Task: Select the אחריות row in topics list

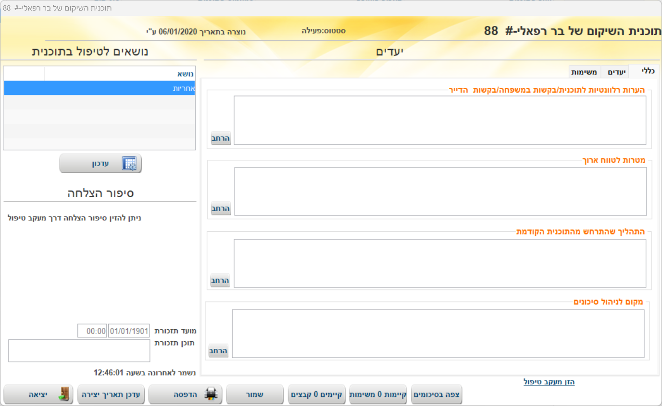Action: click(x=100, y=88)
